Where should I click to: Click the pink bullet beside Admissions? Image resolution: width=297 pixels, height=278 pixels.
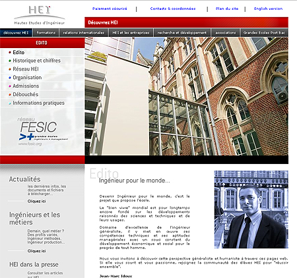point(10,86)
